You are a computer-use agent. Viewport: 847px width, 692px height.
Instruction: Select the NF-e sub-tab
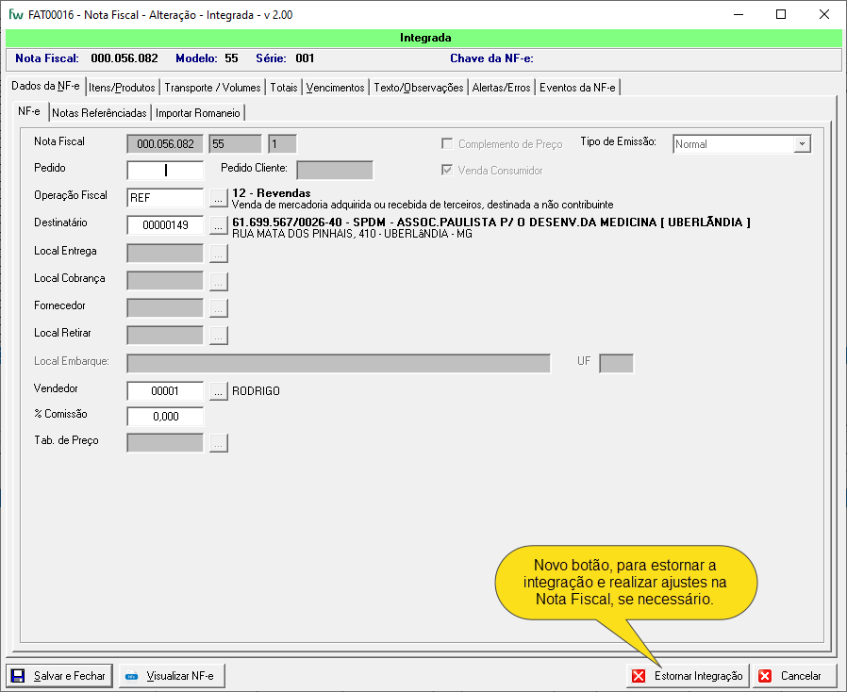pos(29,111)
